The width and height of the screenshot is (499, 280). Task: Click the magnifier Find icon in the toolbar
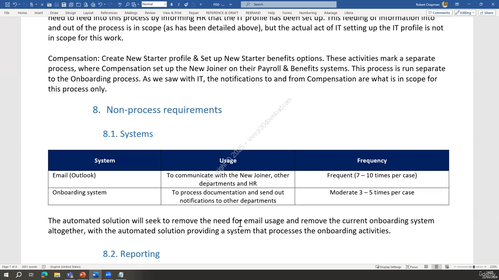[127, 4]
